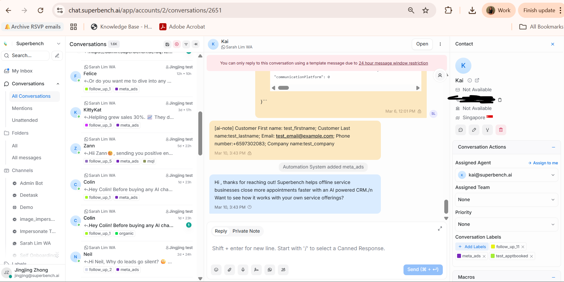Collapse the Macros section
Image resolution: width=564 pixels, height=282 pixels.
553,277
